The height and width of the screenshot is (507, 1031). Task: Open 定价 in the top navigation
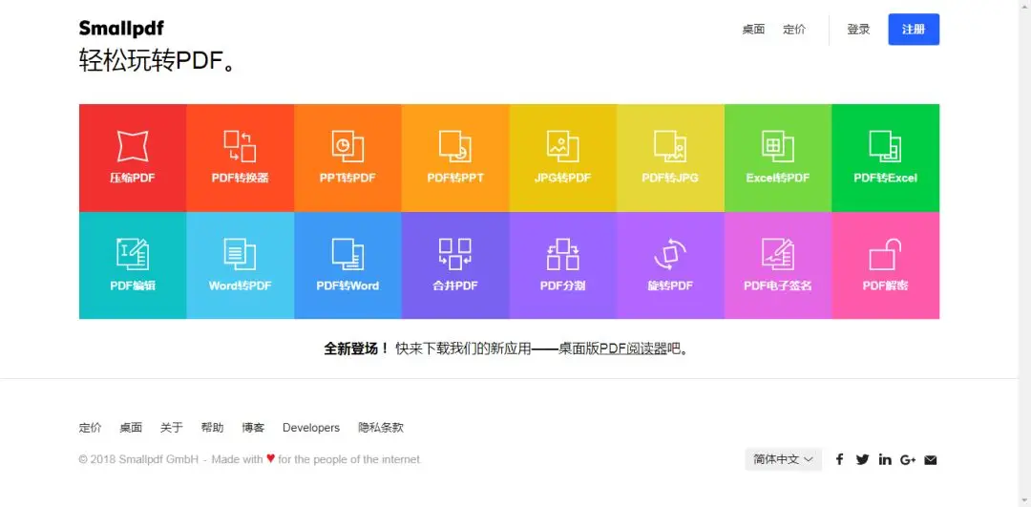coord(794,30)
